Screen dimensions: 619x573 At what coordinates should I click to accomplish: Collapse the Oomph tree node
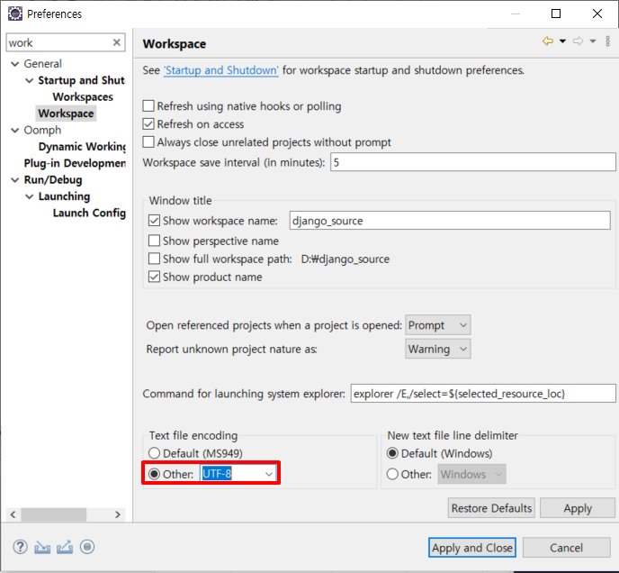tap(15, 130)
